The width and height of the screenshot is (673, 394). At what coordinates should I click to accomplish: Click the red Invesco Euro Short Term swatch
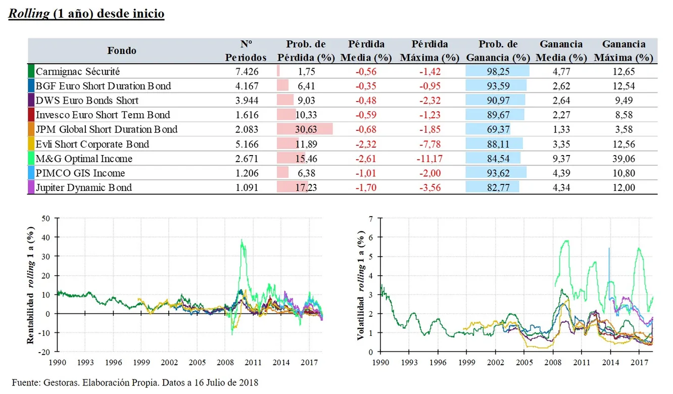click(x=31, y=115)
